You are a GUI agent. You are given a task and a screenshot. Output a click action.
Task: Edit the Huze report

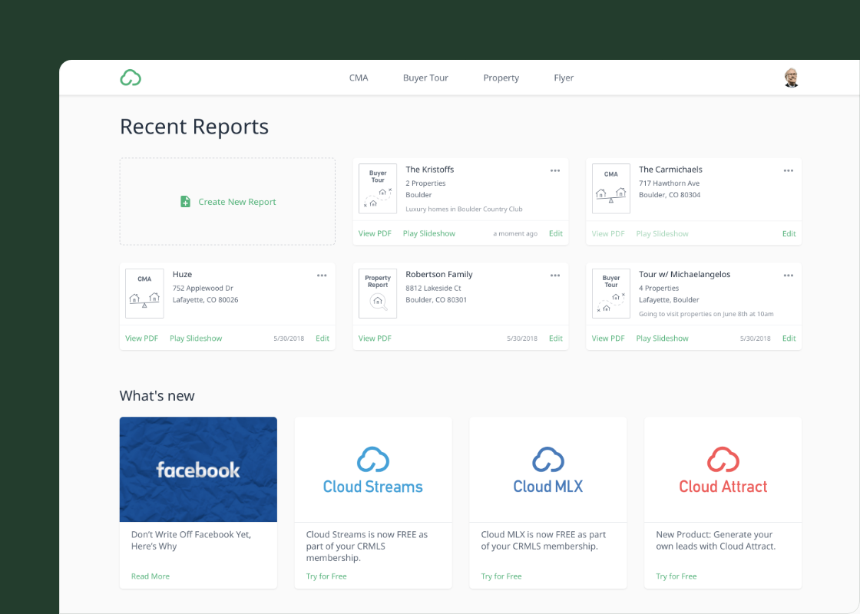(322, 338)
